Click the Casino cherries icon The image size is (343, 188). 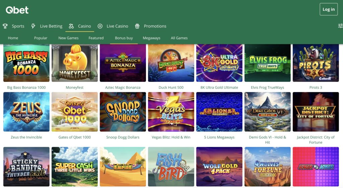pyautogui.click(x=71, y=26)
